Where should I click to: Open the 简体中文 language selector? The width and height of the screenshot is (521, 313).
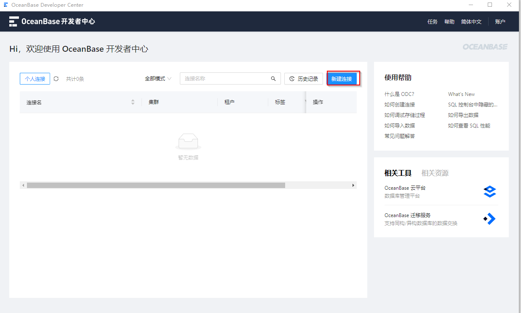[471, 21]
